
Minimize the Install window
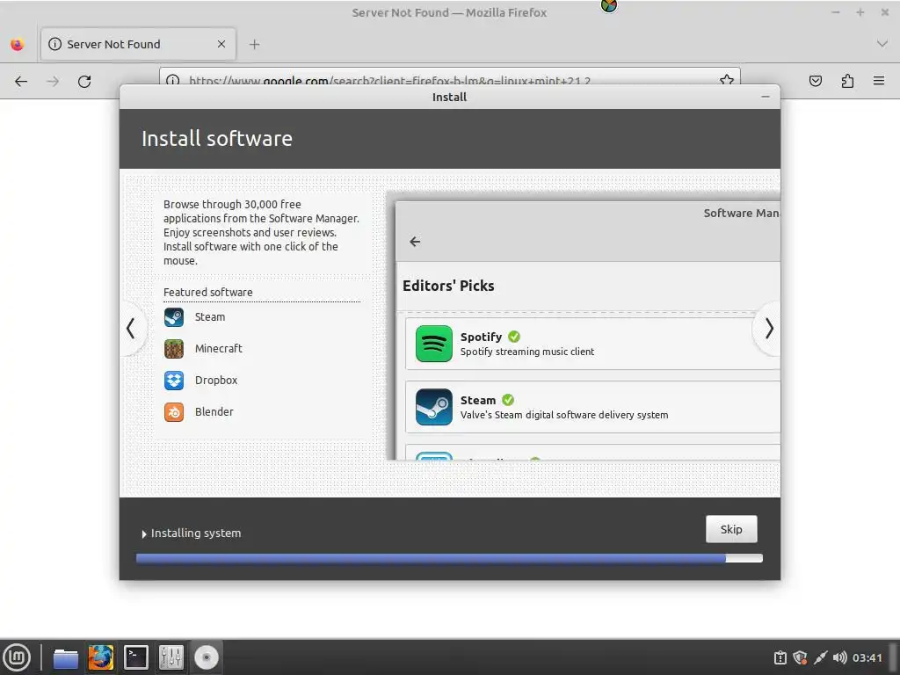(766, 97)
